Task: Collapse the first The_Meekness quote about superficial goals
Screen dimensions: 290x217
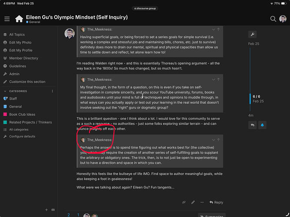Action: pos(213,30)
